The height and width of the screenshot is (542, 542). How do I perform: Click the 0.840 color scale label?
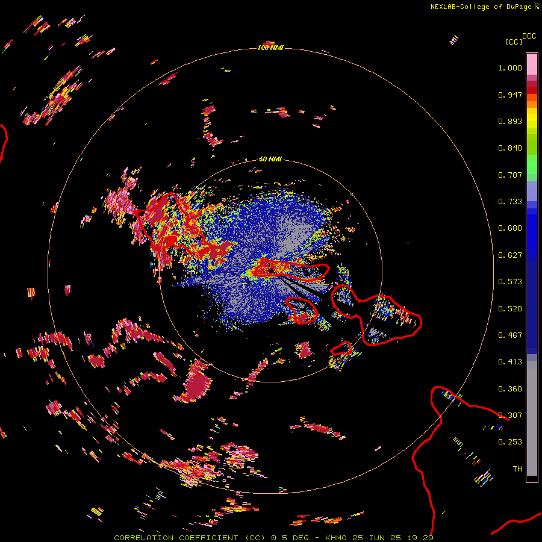(510, 148)
